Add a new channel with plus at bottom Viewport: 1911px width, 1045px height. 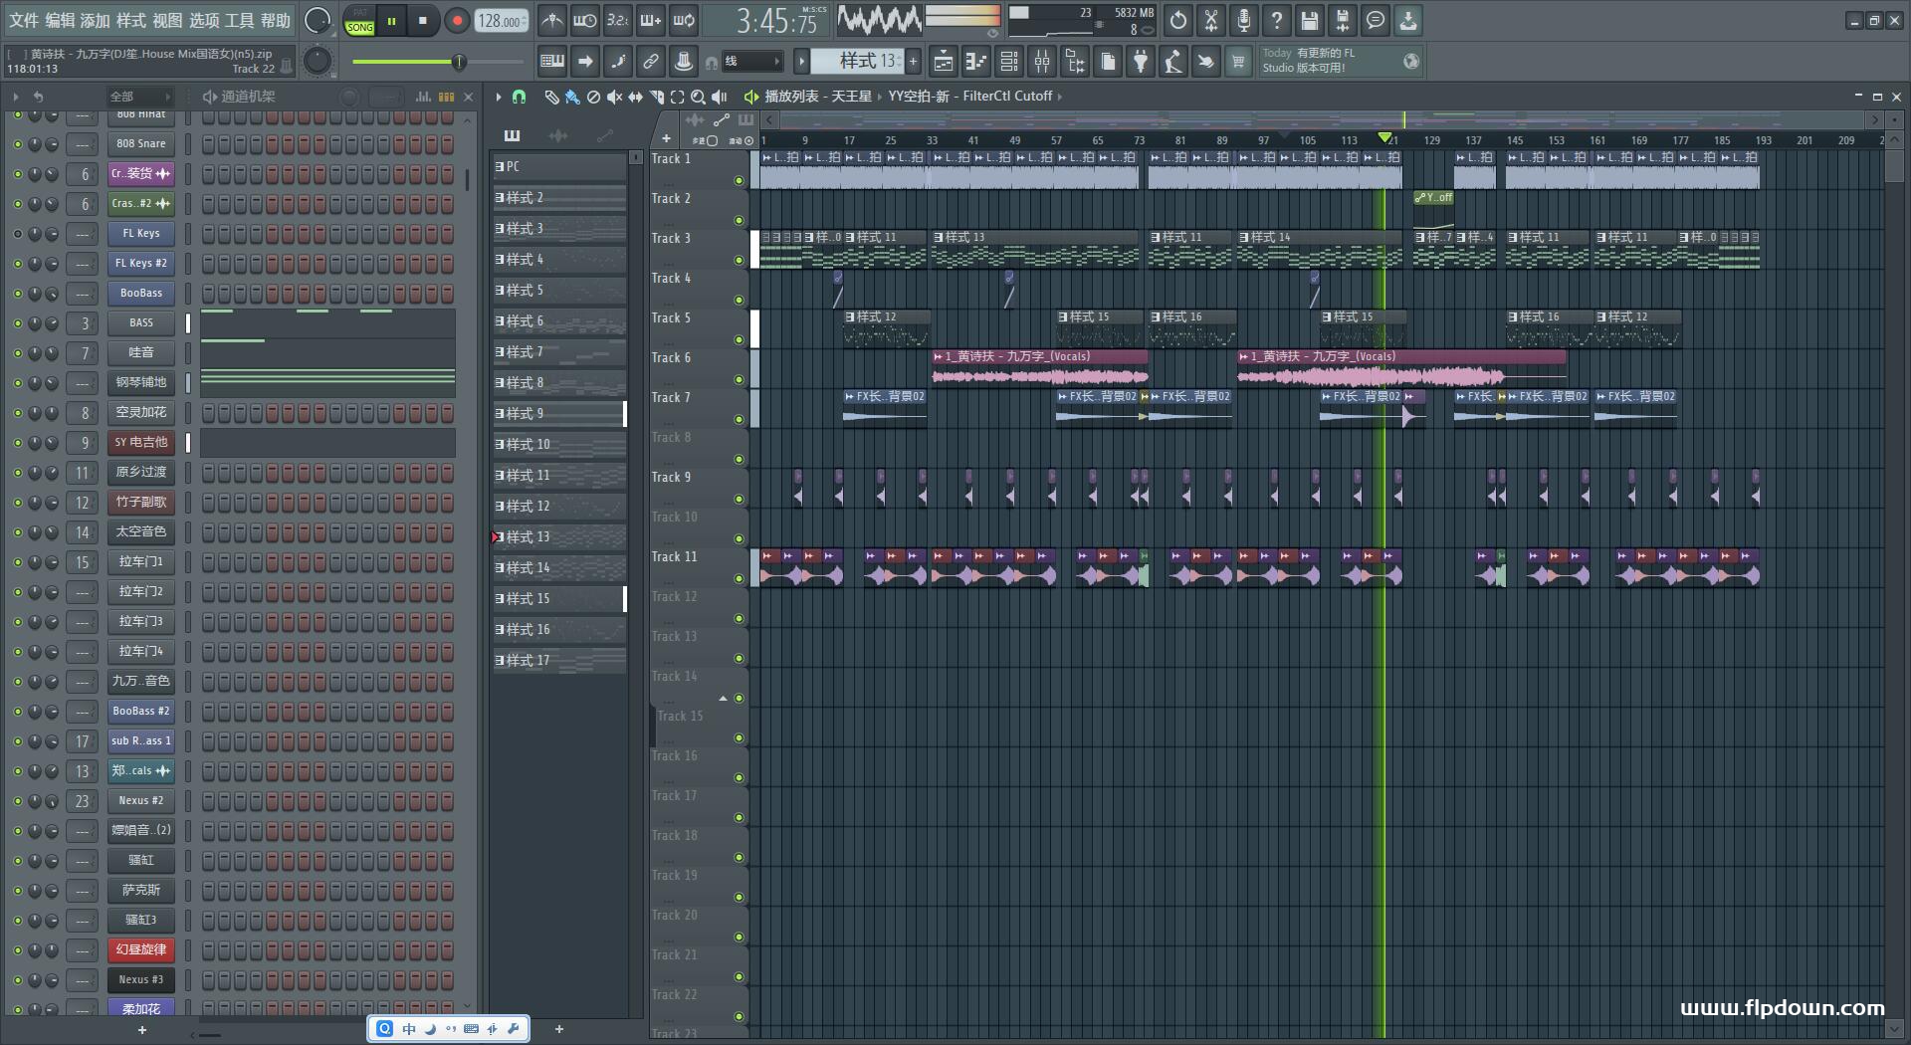coord(141,1030)
